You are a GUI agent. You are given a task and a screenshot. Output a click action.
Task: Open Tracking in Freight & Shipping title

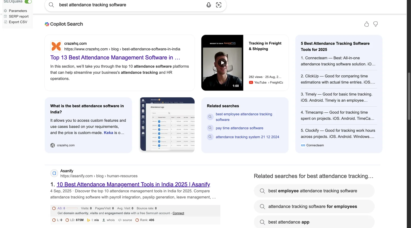click(x=265, y=46)
